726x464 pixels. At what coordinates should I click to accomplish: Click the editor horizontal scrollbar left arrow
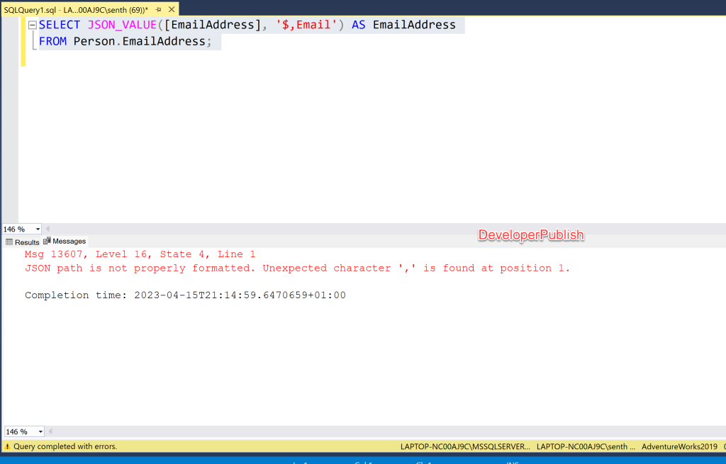click(48, 230)
